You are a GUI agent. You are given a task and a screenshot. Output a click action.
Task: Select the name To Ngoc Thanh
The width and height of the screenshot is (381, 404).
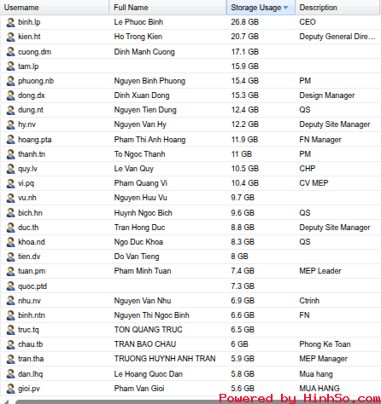(139, 154)
